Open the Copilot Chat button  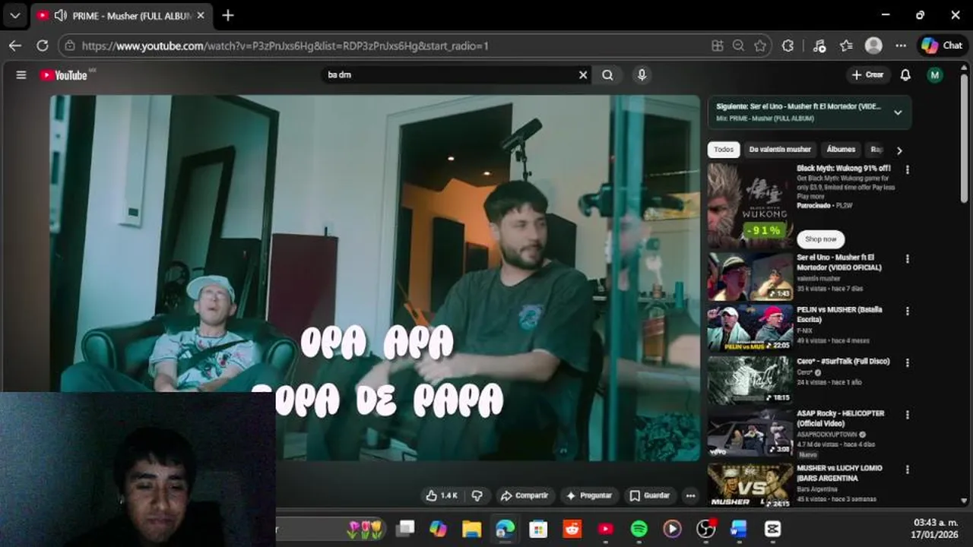click(942, 46)
